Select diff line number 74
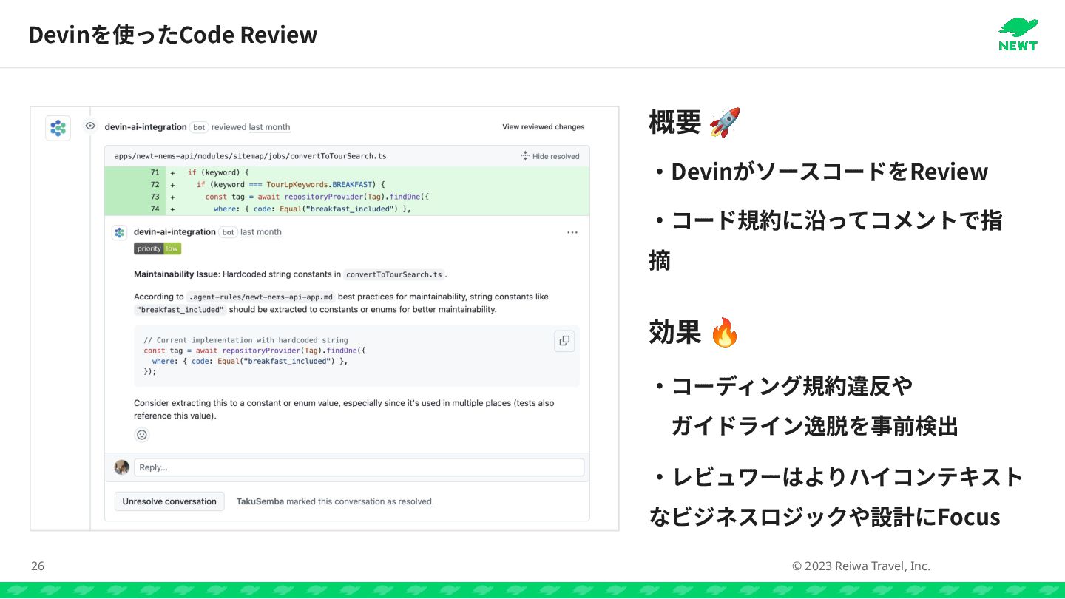Viewport: 1065px width, 599px height. click(x=155, y=209)
